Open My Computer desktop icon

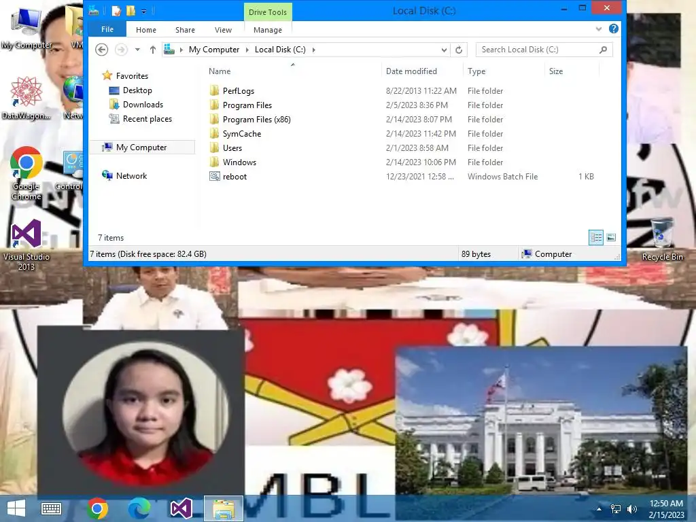[x=27, y=28]
